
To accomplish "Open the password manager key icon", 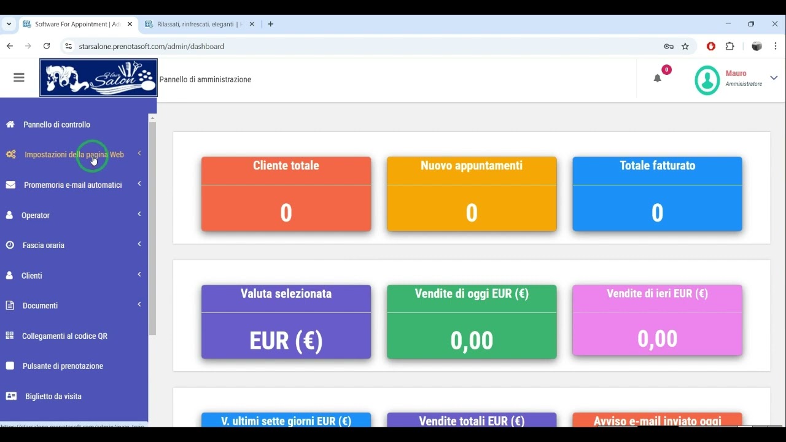I will point(669,46).
